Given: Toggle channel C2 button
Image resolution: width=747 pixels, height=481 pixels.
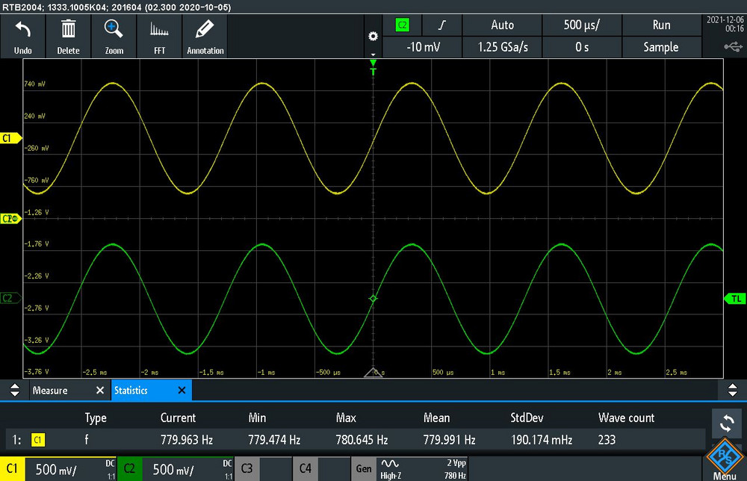Looking at the screenshot, I should pos(129,469).
